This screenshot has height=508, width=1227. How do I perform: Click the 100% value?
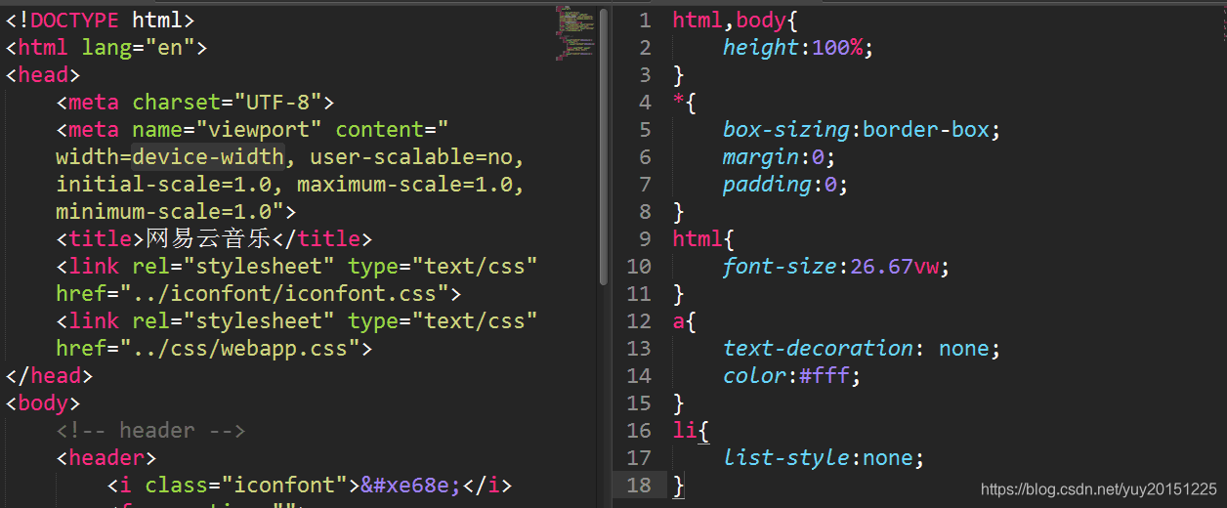coord(837,47)
